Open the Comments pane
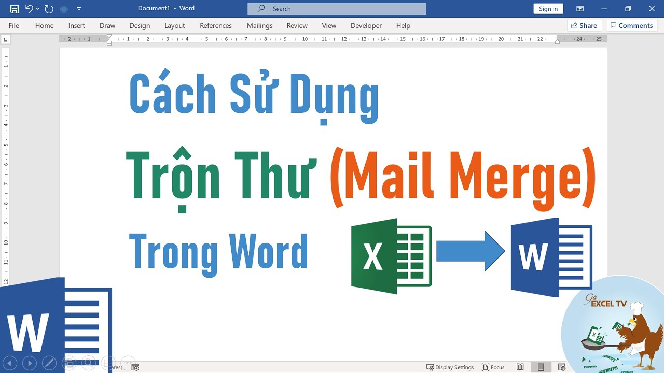The width and height of the screenshot is (664, 373). click(632, 25)
